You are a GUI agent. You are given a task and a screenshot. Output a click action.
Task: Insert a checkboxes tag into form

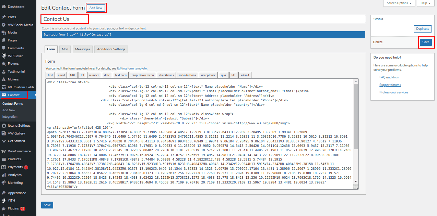166,75
